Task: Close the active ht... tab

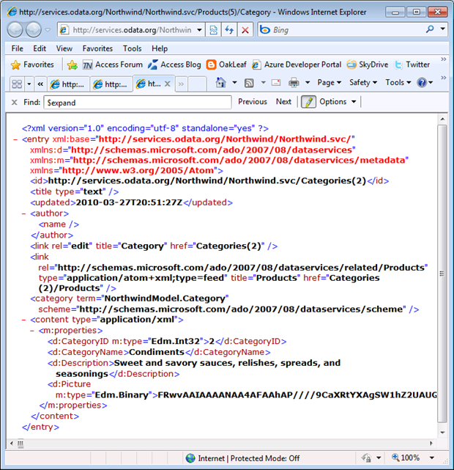Action: (x=168, y=84)
